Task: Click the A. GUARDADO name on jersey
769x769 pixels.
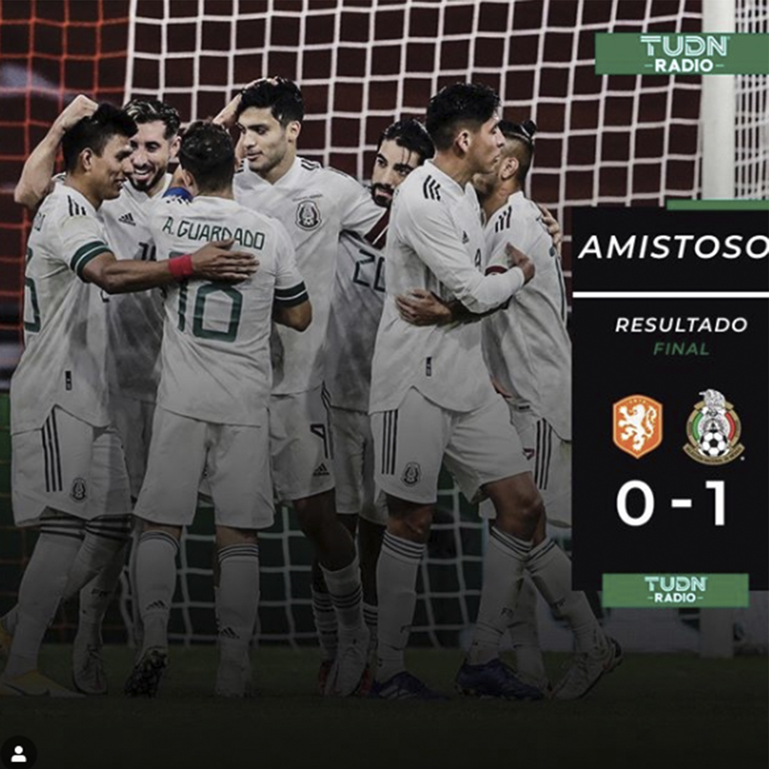Action: coord(214,233)
